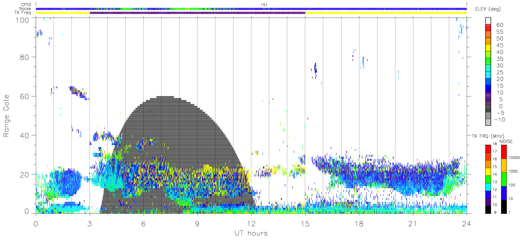
Task: Click the 80 tick on Range Gate axis
Action: pyautogui.click(x=25, y=57)
